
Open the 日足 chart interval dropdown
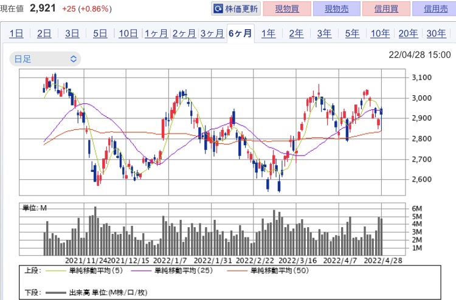click(x=45, y=59)
